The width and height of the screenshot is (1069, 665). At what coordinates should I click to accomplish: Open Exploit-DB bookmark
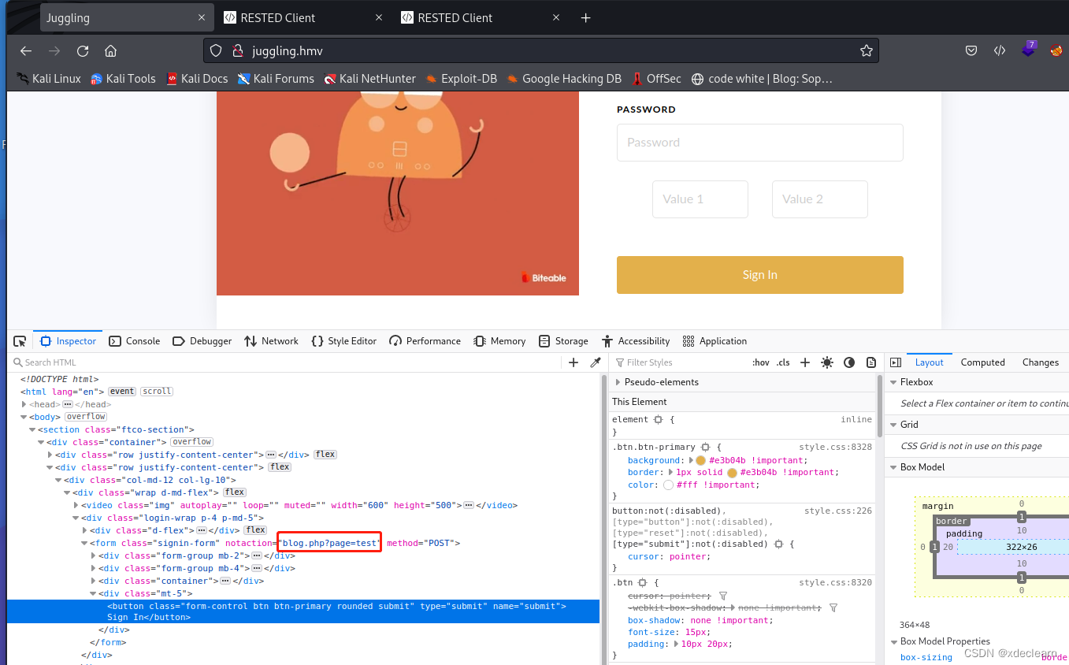click(461, 79)
